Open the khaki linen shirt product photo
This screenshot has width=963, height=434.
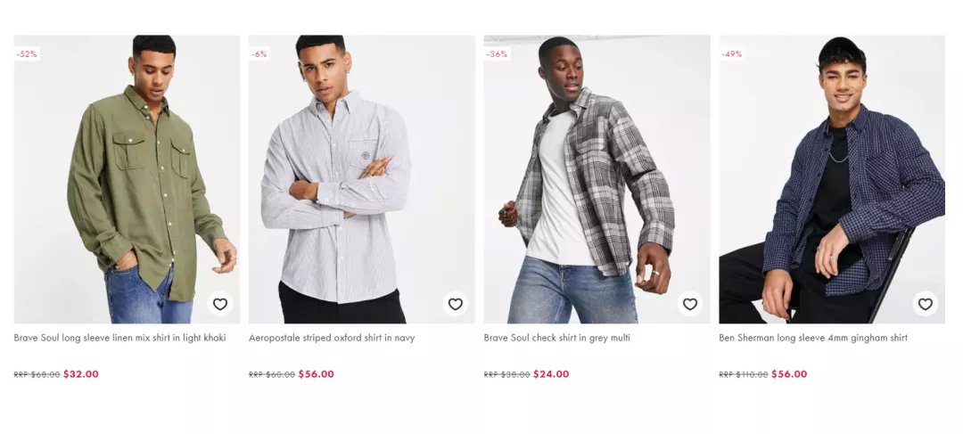pyautogui.click(x=128, y=179)
